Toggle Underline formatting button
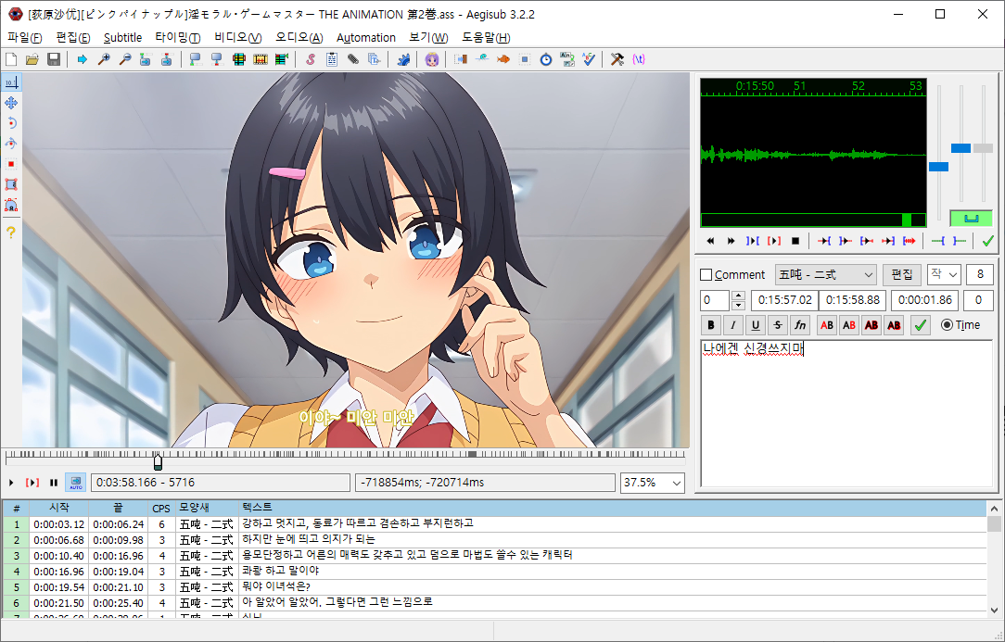1005x642 pixels. [756, 325]
